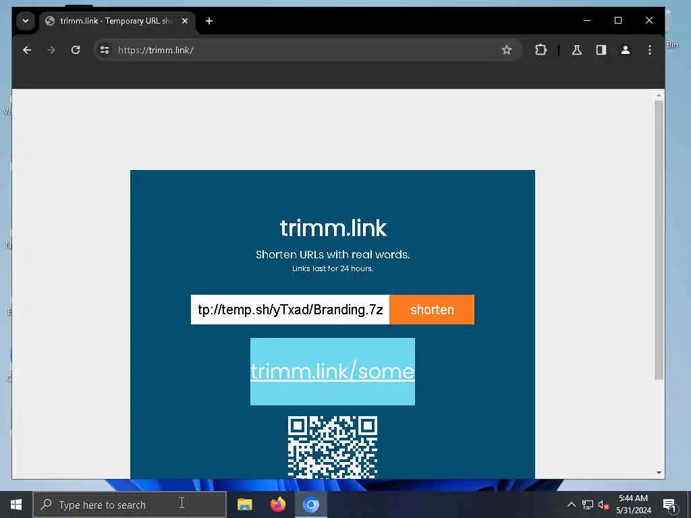The height and width of the screenshot is (518, 691).
Task: Open Chrome three-dot menu
Action: (650, 50)
